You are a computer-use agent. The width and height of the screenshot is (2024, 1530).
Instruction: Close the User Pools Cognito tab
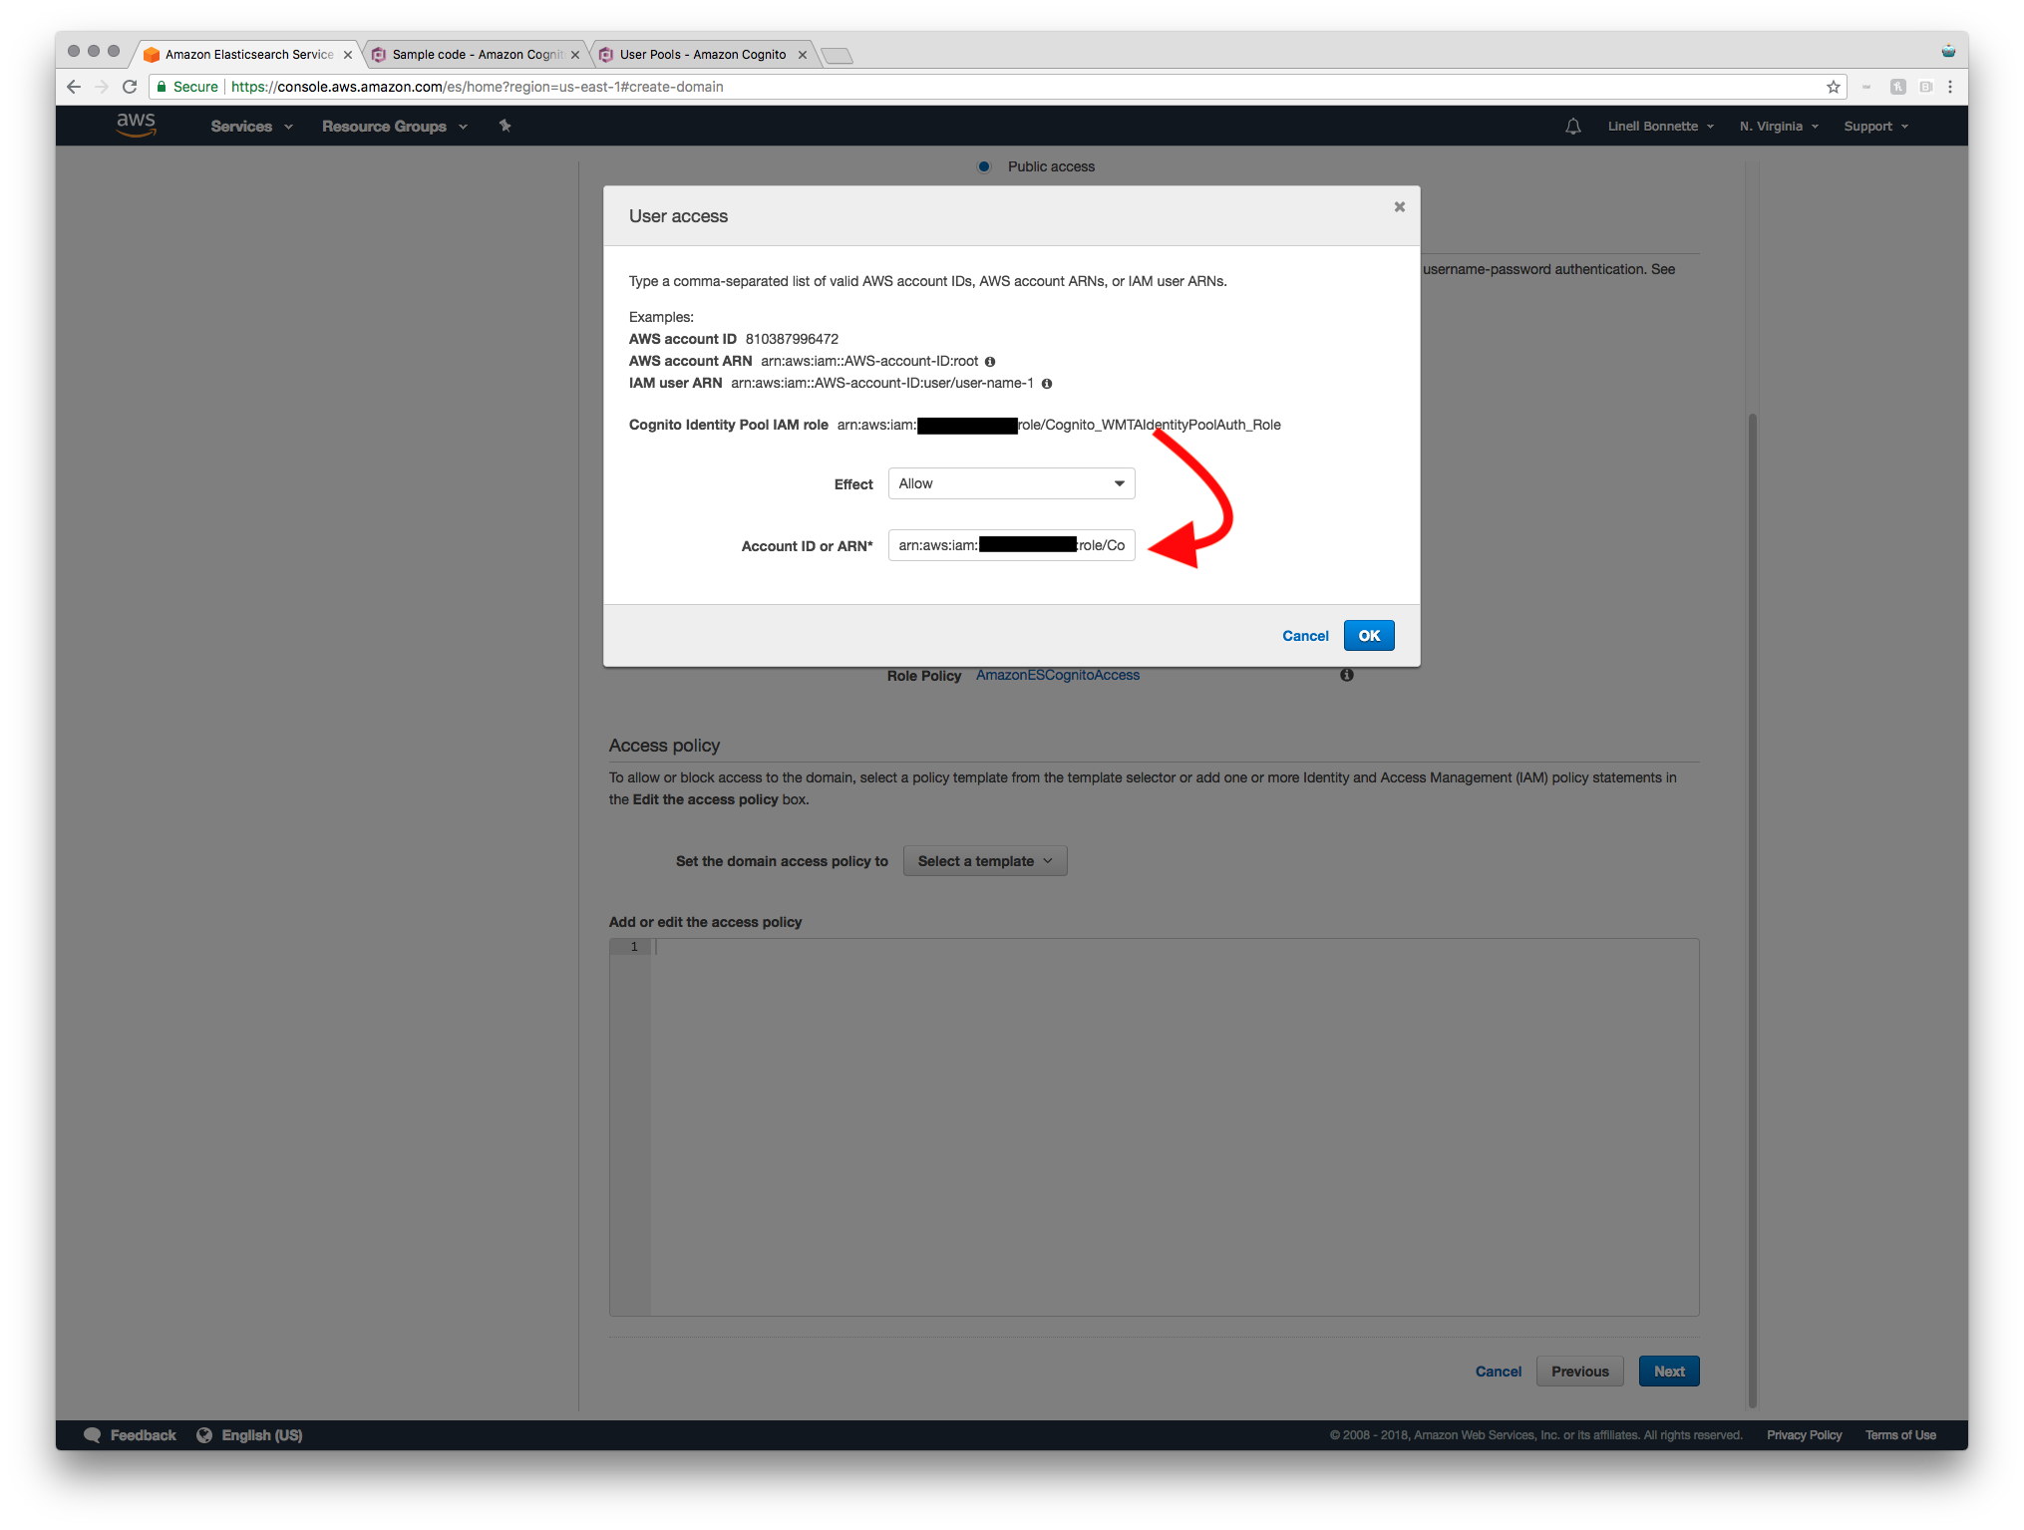tap(802, 55)
